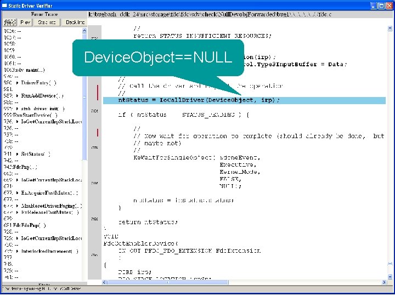Expand the InterlockedIncrement trace node

(x=17, y=251)
